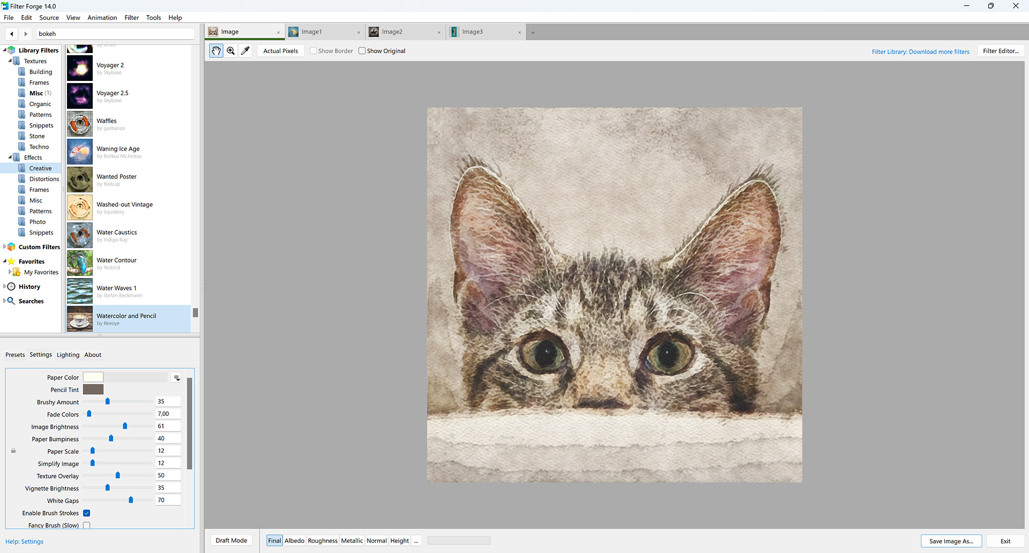Select the Eyedropper tool
This screenshot has width=1029, height=553.
pos(245,51)
